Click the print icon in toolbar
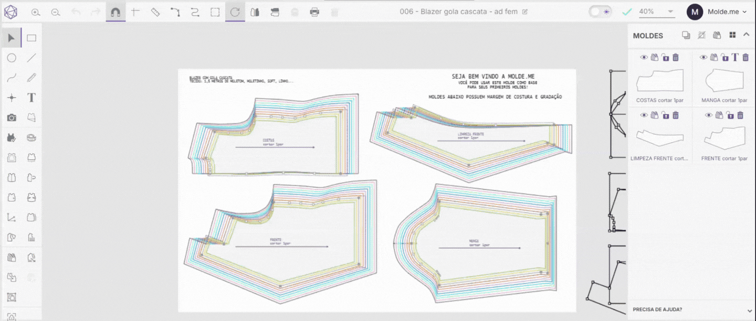This screenshot has width=756, height=321. (314, 12)
